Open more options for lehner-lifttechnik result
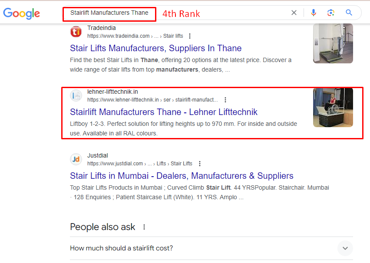This screenshot has height=263, width=370. pos(225,100)
